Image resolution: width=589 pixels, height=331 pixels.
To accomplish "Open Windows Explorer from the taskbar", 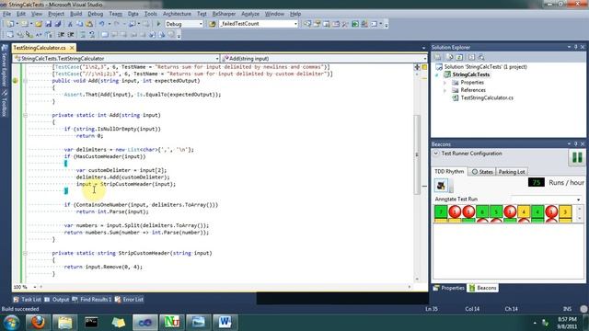I will (x=64, y=322).
